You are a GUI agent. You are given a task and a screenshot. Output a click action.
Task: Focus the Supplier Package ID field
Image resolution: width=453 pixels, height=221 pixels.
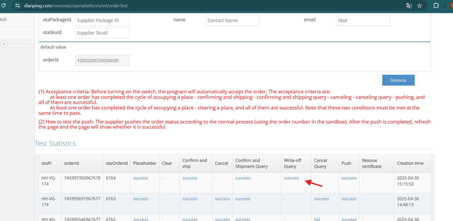click(x=102, y=20)
